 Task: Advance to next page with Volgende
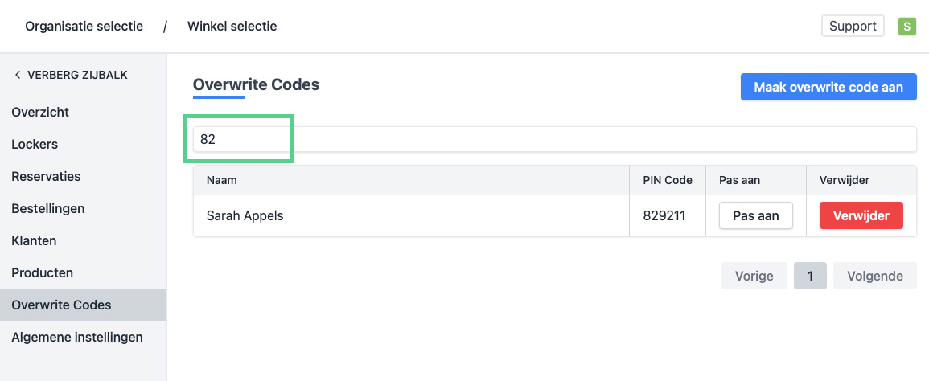coord(874,276)
